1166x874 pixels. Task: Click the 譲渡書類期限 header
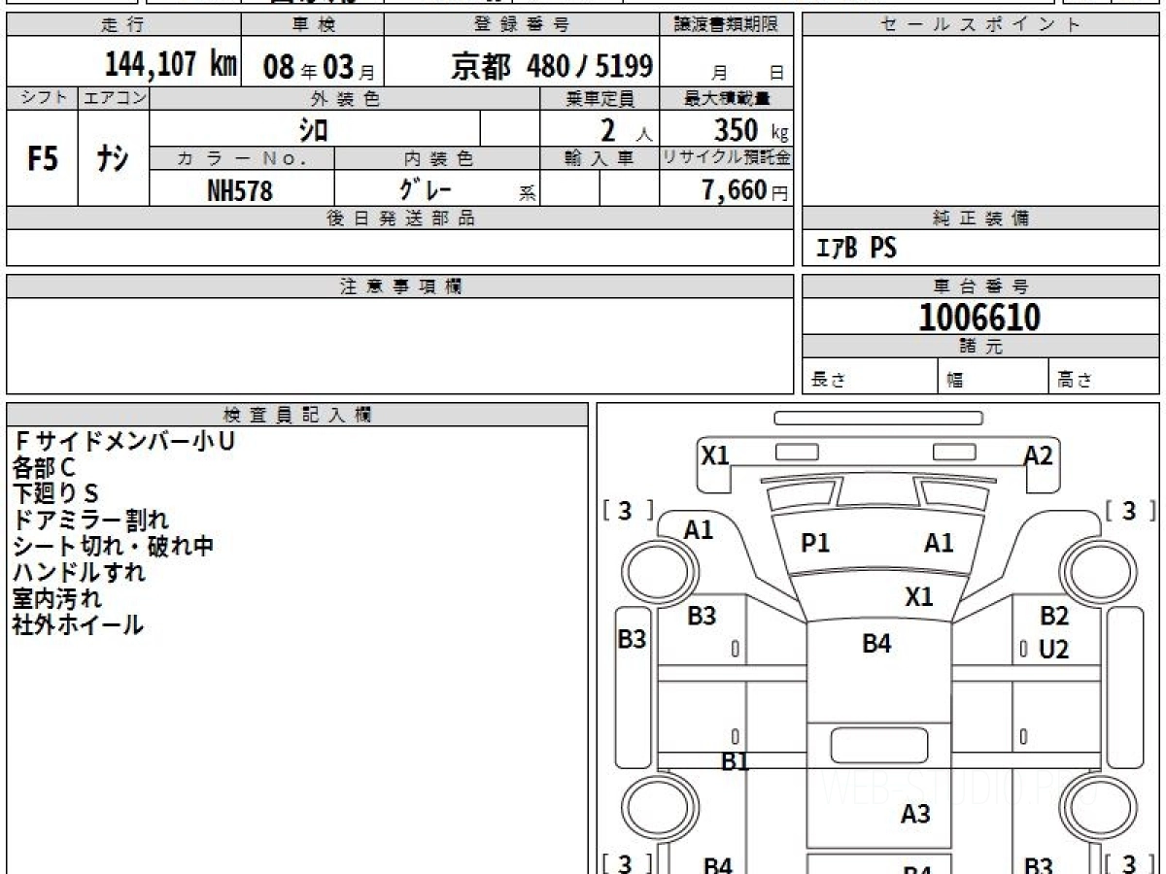coord(726,25)
